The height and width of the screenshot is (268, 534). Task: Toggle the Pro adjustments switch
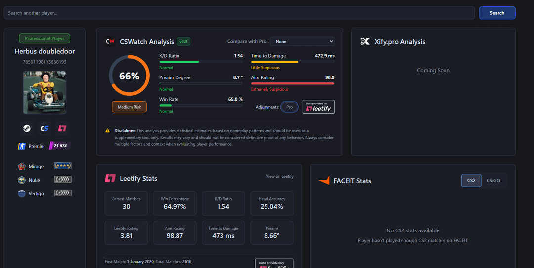point(289,107)
